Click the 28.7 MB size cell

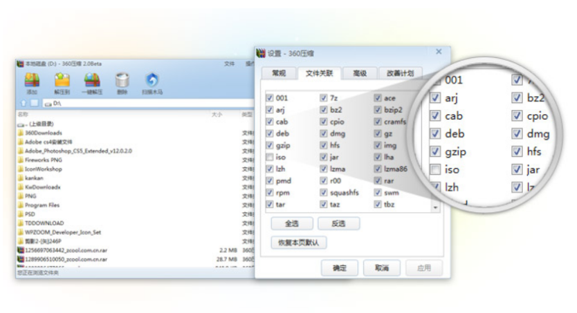coord(227,259)
